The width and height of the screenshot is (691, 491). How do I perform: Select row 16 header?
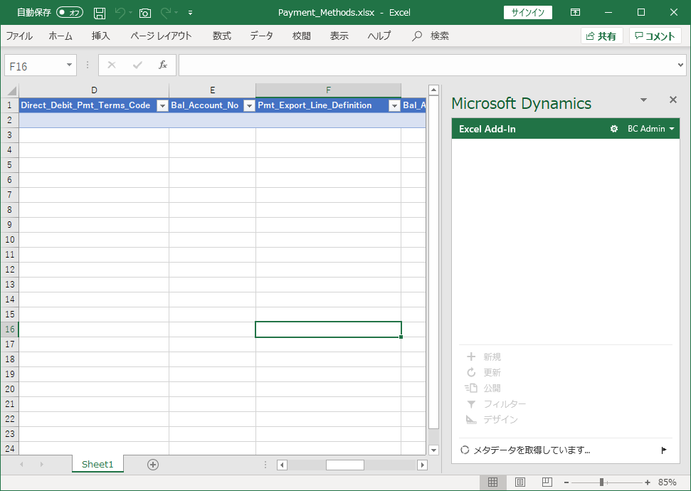(x=10, y=329)
